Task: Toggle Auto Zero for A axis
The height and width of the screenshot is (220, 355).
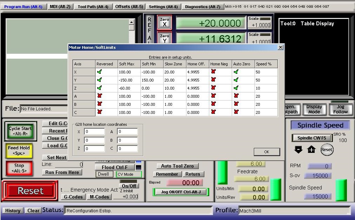Action: [236, 96]
